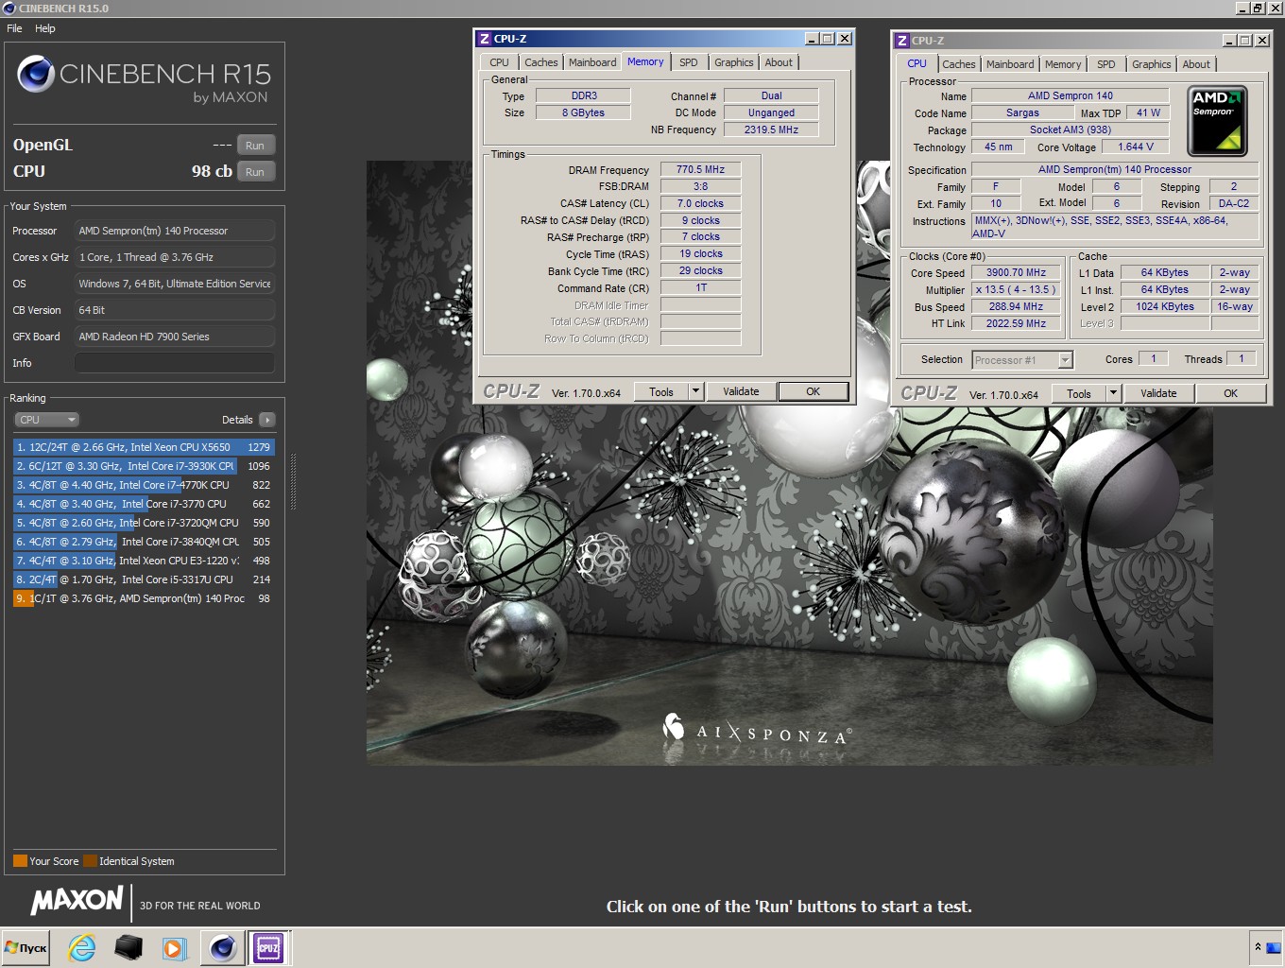1285x968 pixels.
Task: Select ranking entry Core i7-3770
Action: point(144,504)
